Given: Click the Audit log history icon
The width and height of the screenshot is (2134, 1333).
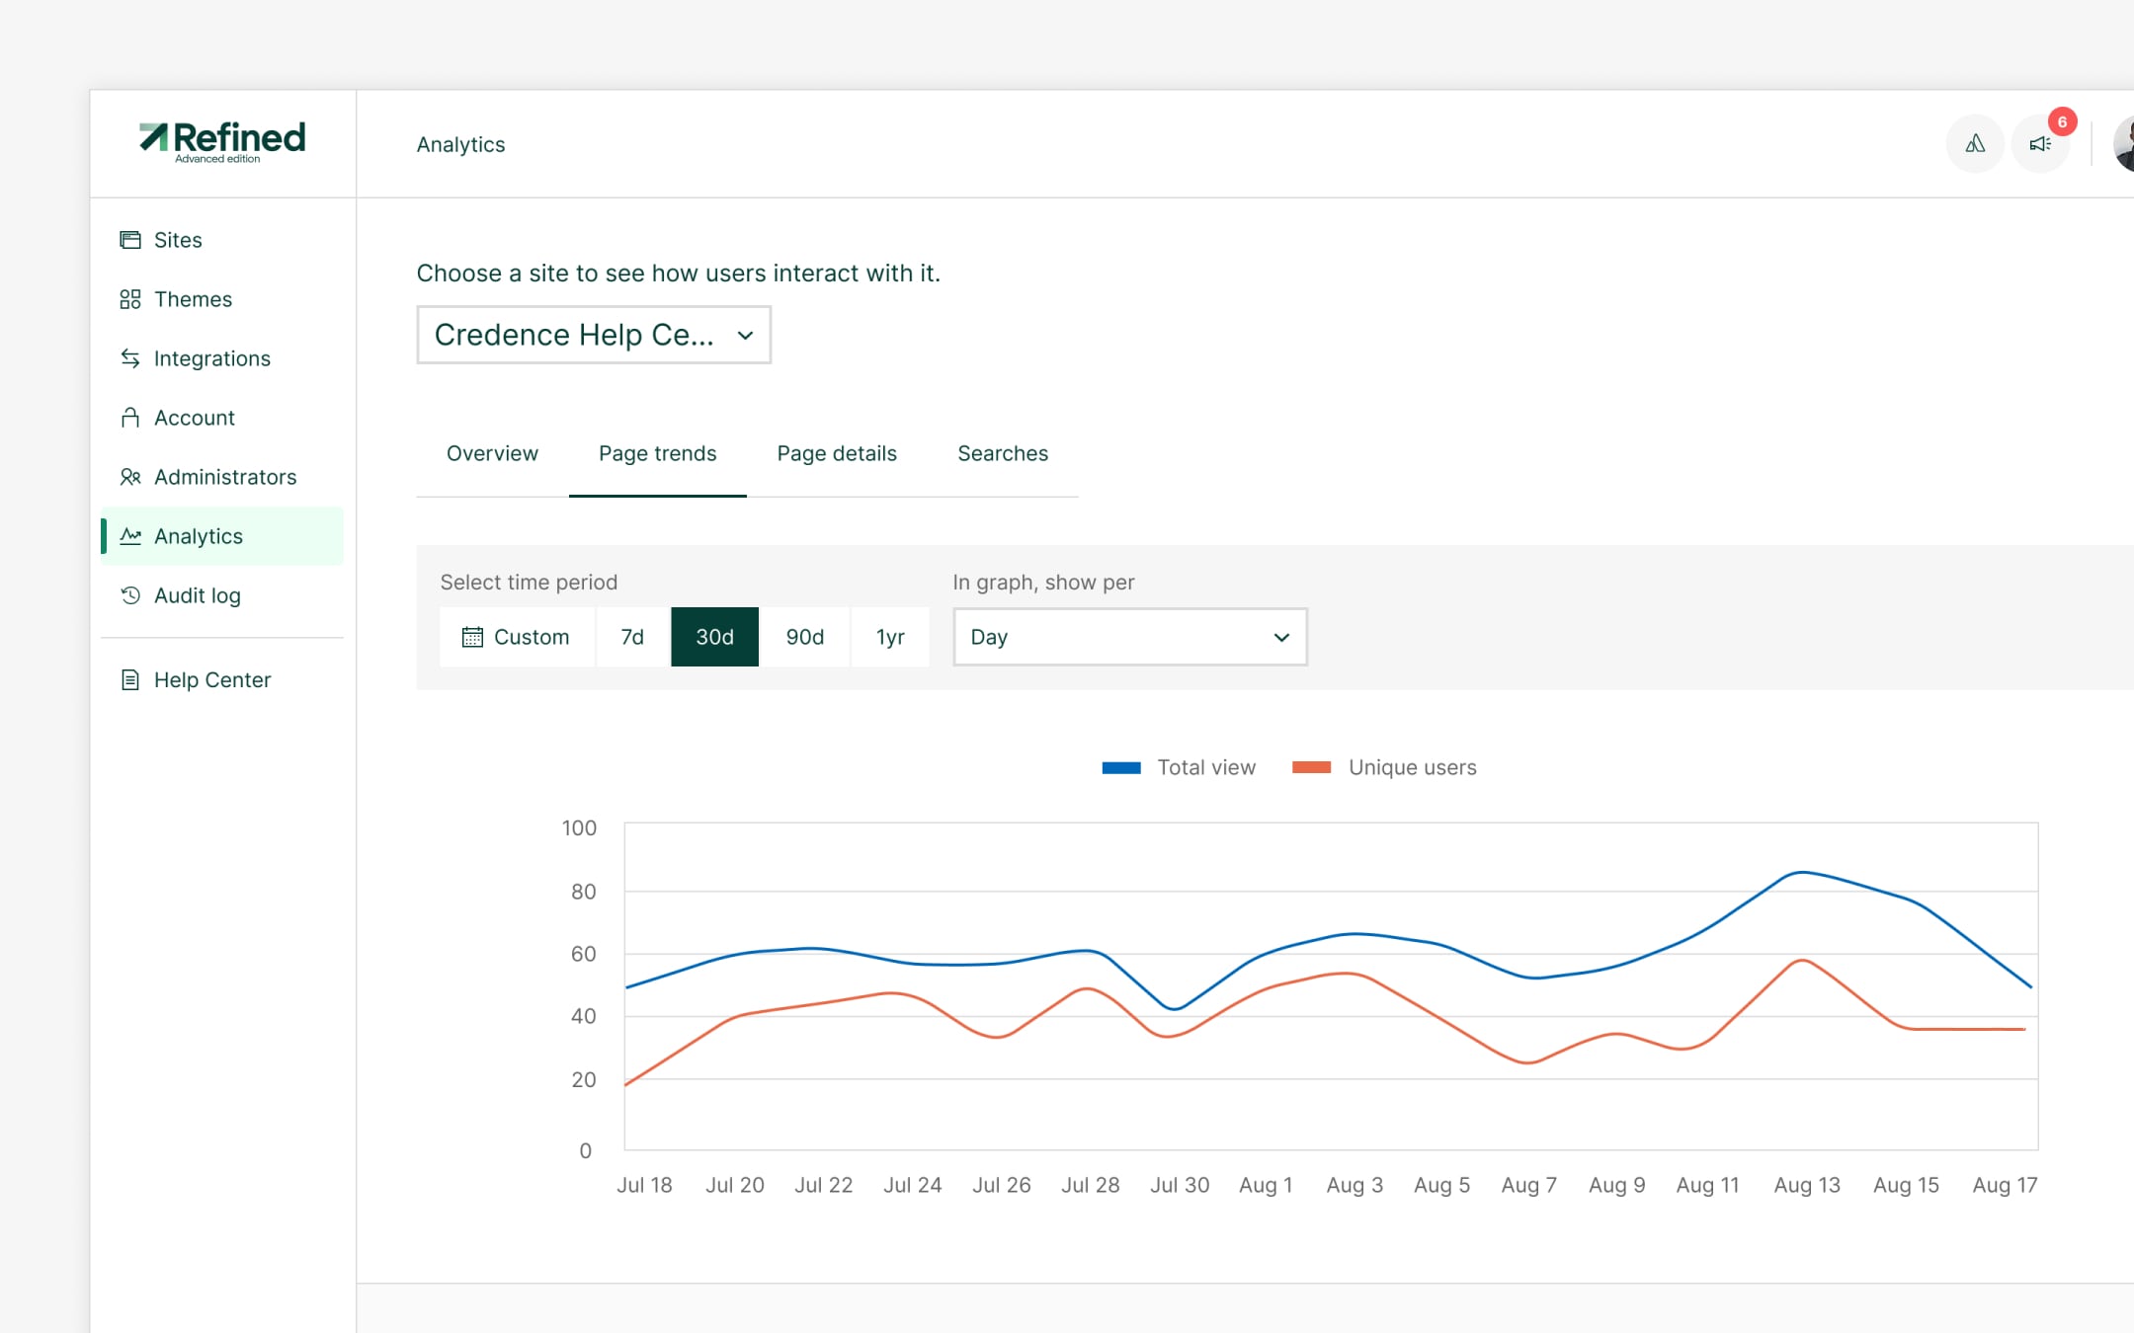Looking at the screenshot, I should click(x=130, y=595).
